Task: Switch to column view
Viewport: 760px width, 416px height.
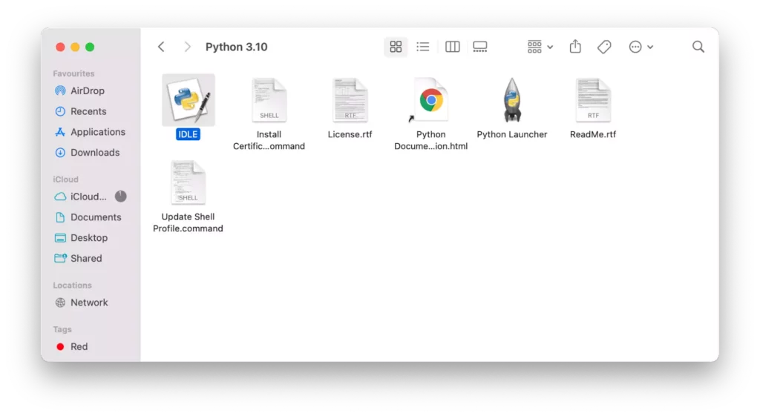Action: 452,47
